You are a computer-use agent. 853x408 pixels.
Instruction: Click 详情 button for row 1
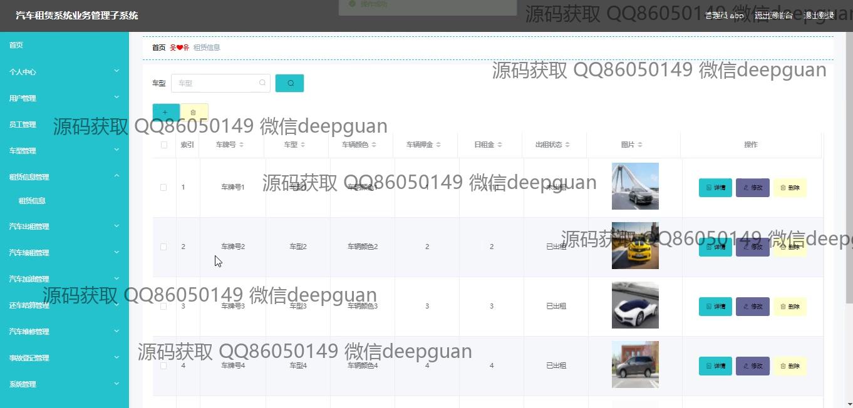(715, 188)
